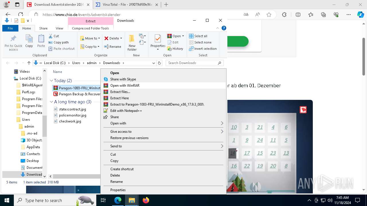Choose Create shortcut in context menu
367x206 pixels.
[x=164, y=169]
